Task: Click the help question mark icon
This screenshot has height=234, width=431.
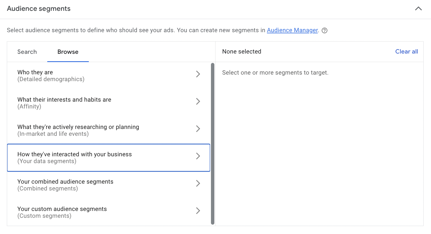Action: click(x=325, y=30)
